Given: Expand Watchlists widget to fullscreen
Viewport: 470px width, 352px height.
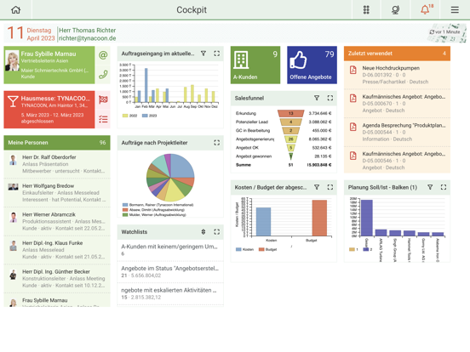Looking at the screenshot, I should (217, 231).
